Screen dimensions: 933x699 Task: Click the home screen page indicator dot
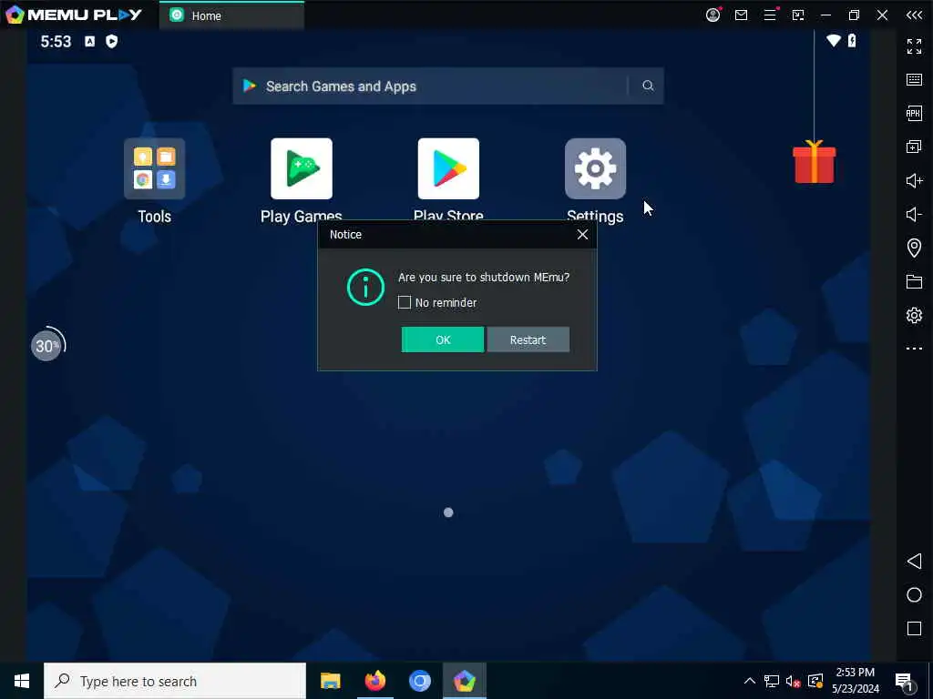pos(448,512)
